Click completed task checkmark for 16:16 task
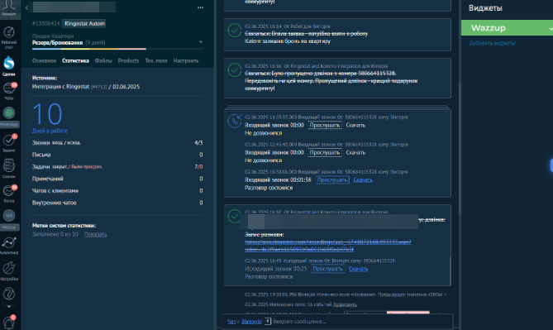This screenshot has width=553, height=330. click(234, 69)
